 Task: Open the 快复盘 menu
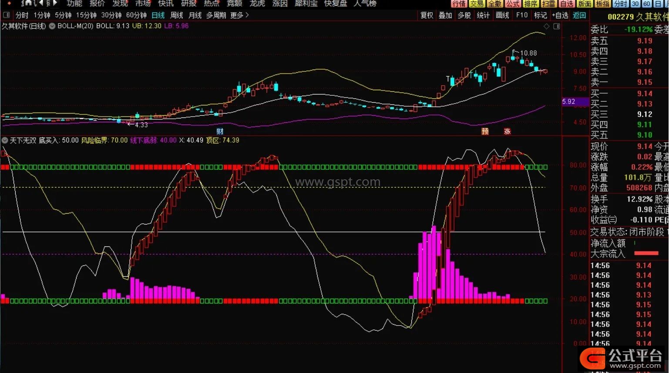(336, 3)
